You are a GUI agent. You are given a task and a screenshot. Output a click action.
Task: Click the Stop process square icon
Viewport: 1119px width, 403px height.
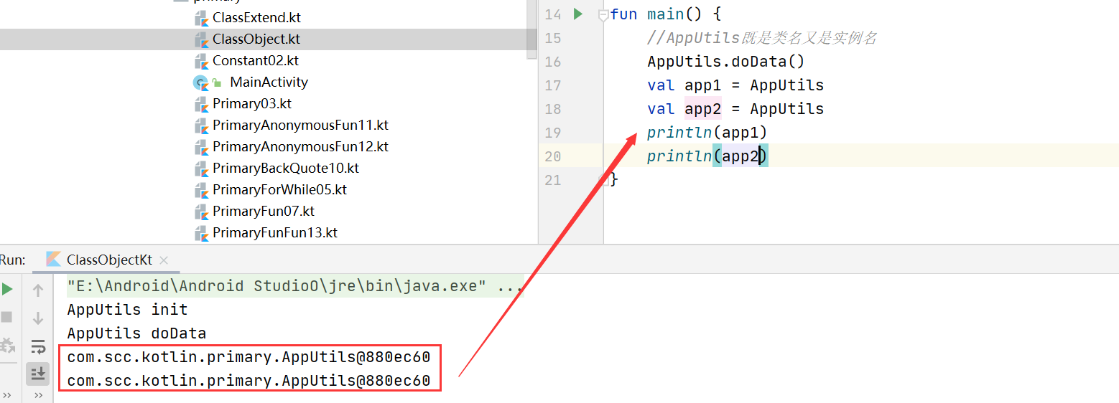pyautogui.click(x=6, y=317)
